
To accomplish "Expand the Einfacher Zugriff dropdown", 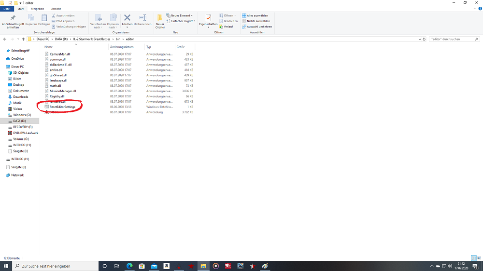I will (182, 21).
